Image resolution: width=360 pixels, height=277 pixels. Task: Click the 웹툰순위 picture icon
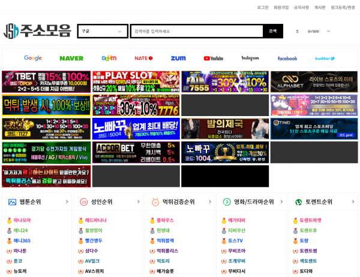coord(12,202)
